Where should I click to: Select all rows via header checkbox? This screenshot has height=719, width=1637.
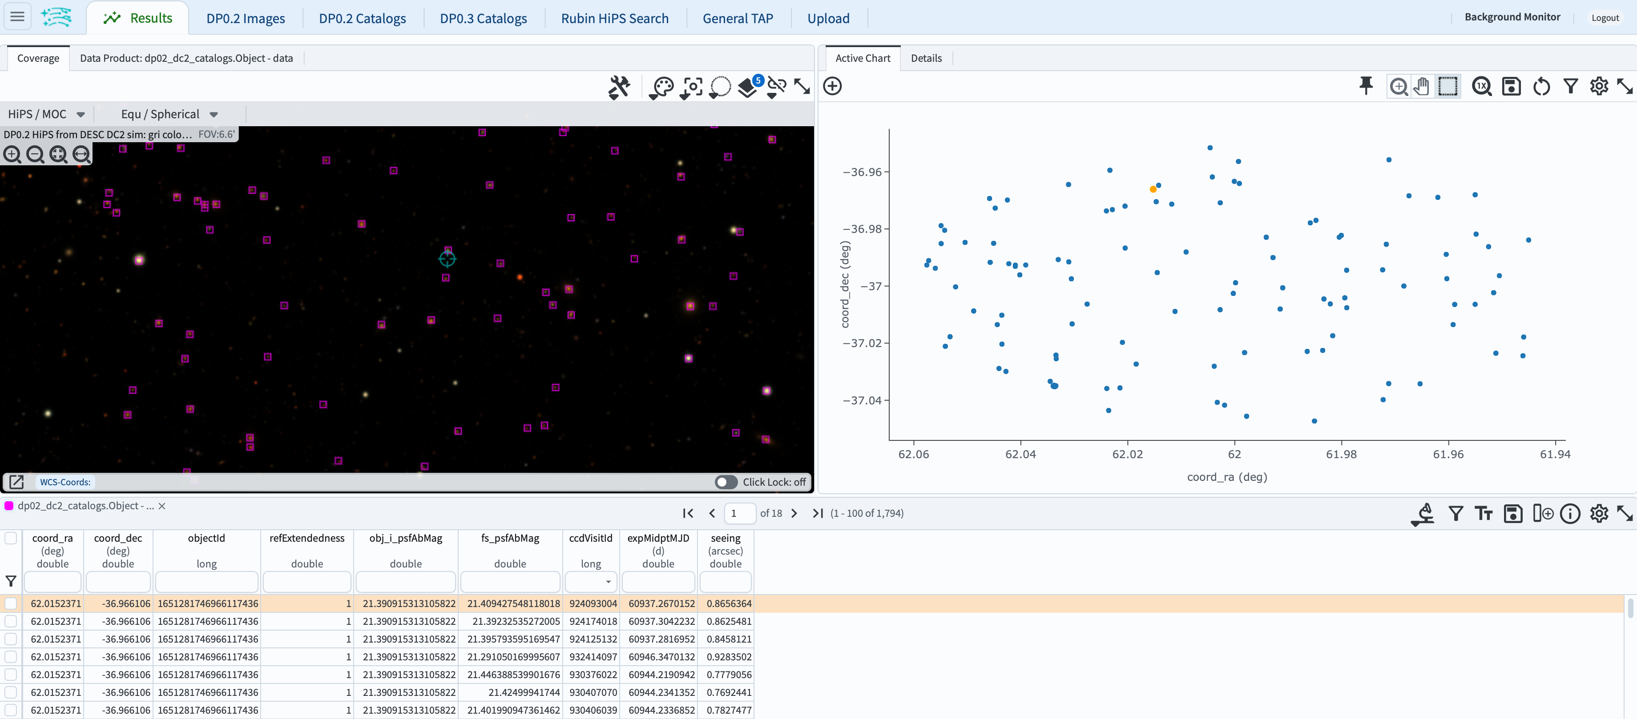coord(11,538)
